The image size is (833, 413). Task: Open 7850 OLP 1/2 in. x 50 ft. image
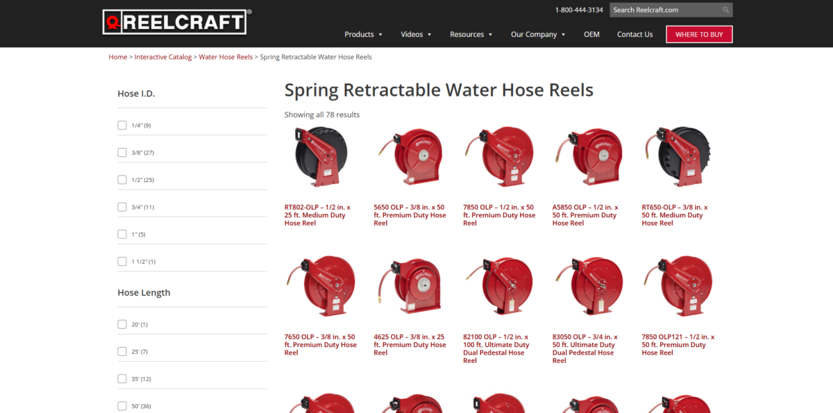[x=500, y=157]
